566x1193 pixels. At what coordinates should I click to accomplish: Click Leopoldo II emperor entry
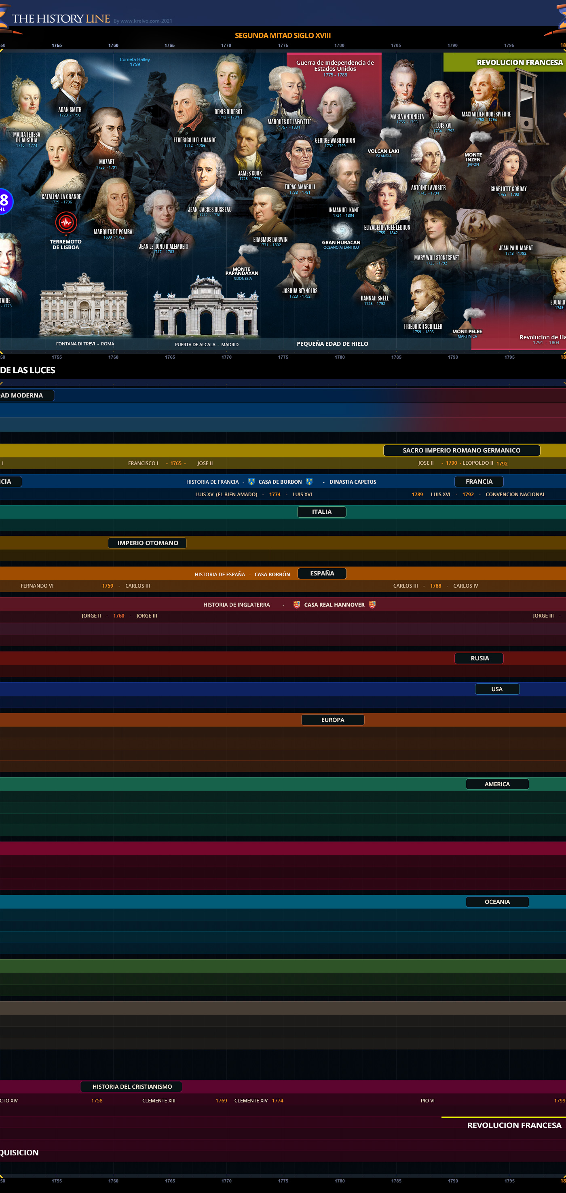[477, 463]
